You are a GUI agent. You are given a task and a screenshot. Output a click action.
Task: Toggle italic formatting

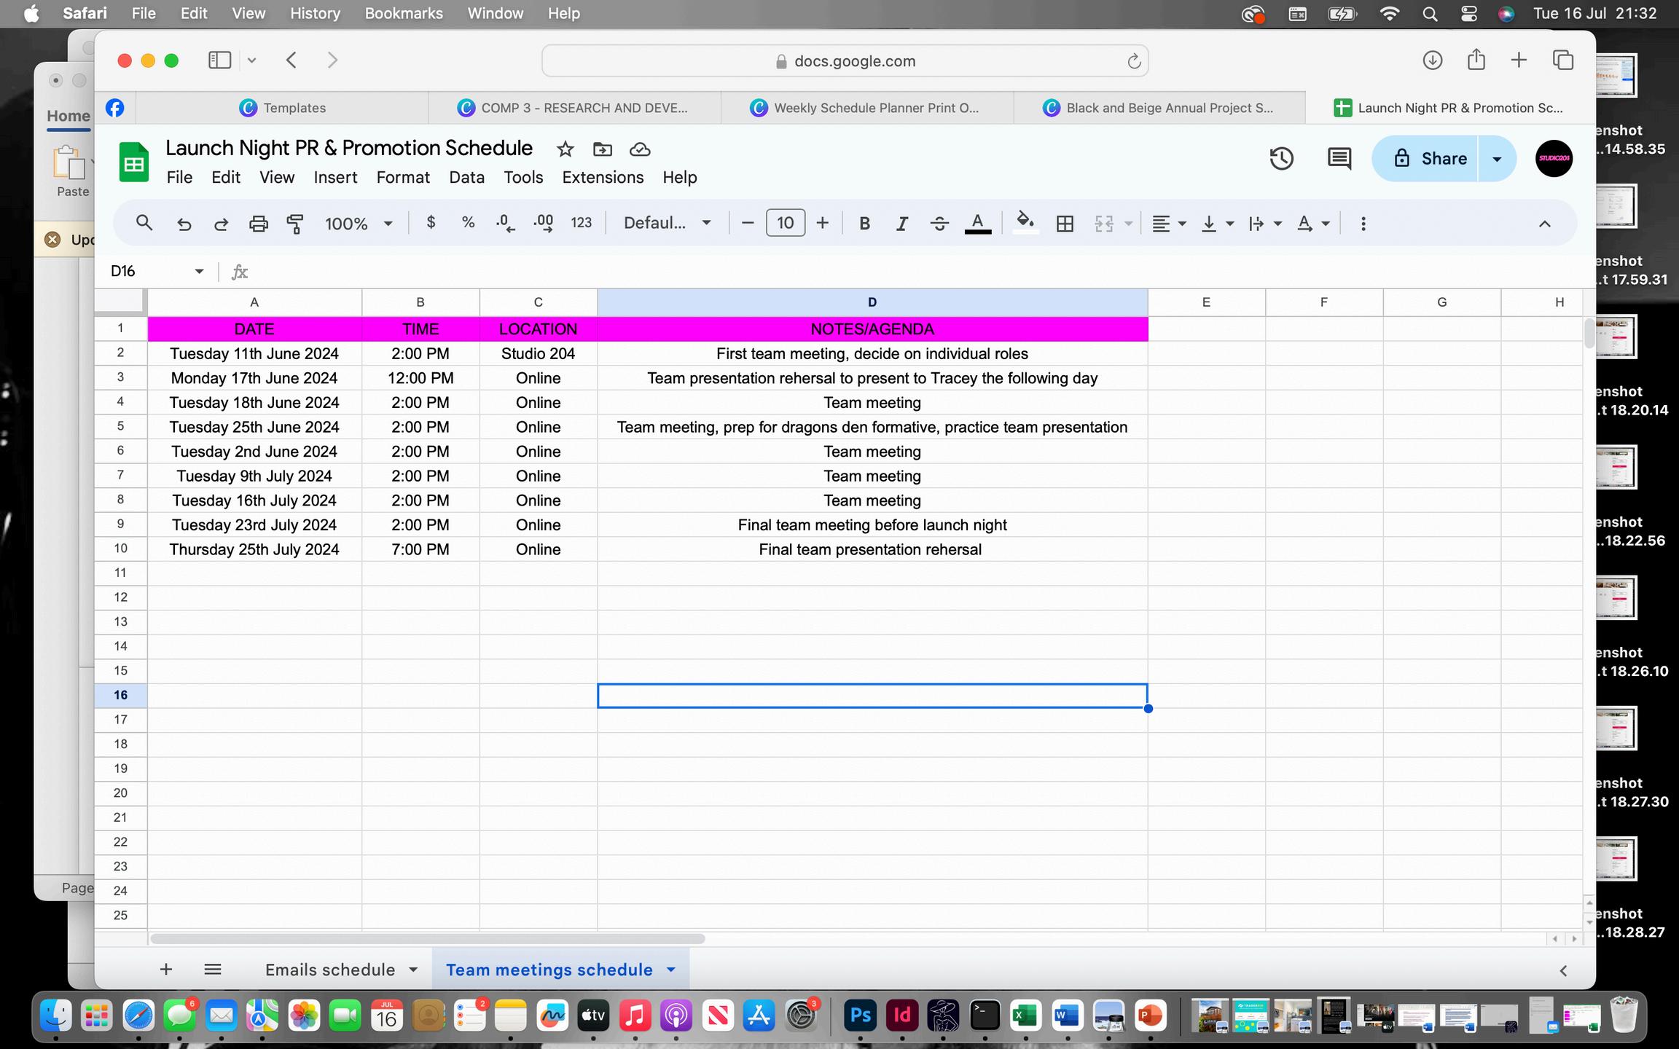coord(901,224)
